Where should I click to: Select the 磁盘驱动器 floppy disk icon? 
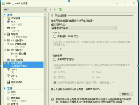[8, 82]
